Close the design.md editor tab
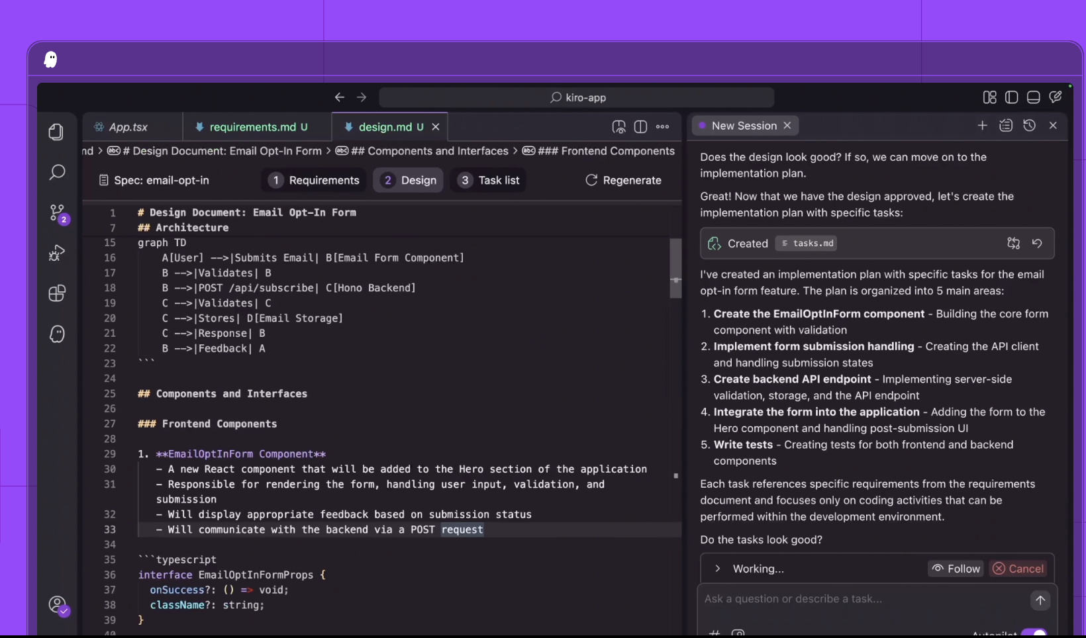Image resolution: width=1086 pixels, height=638 pixels. [x=436, y=126]
